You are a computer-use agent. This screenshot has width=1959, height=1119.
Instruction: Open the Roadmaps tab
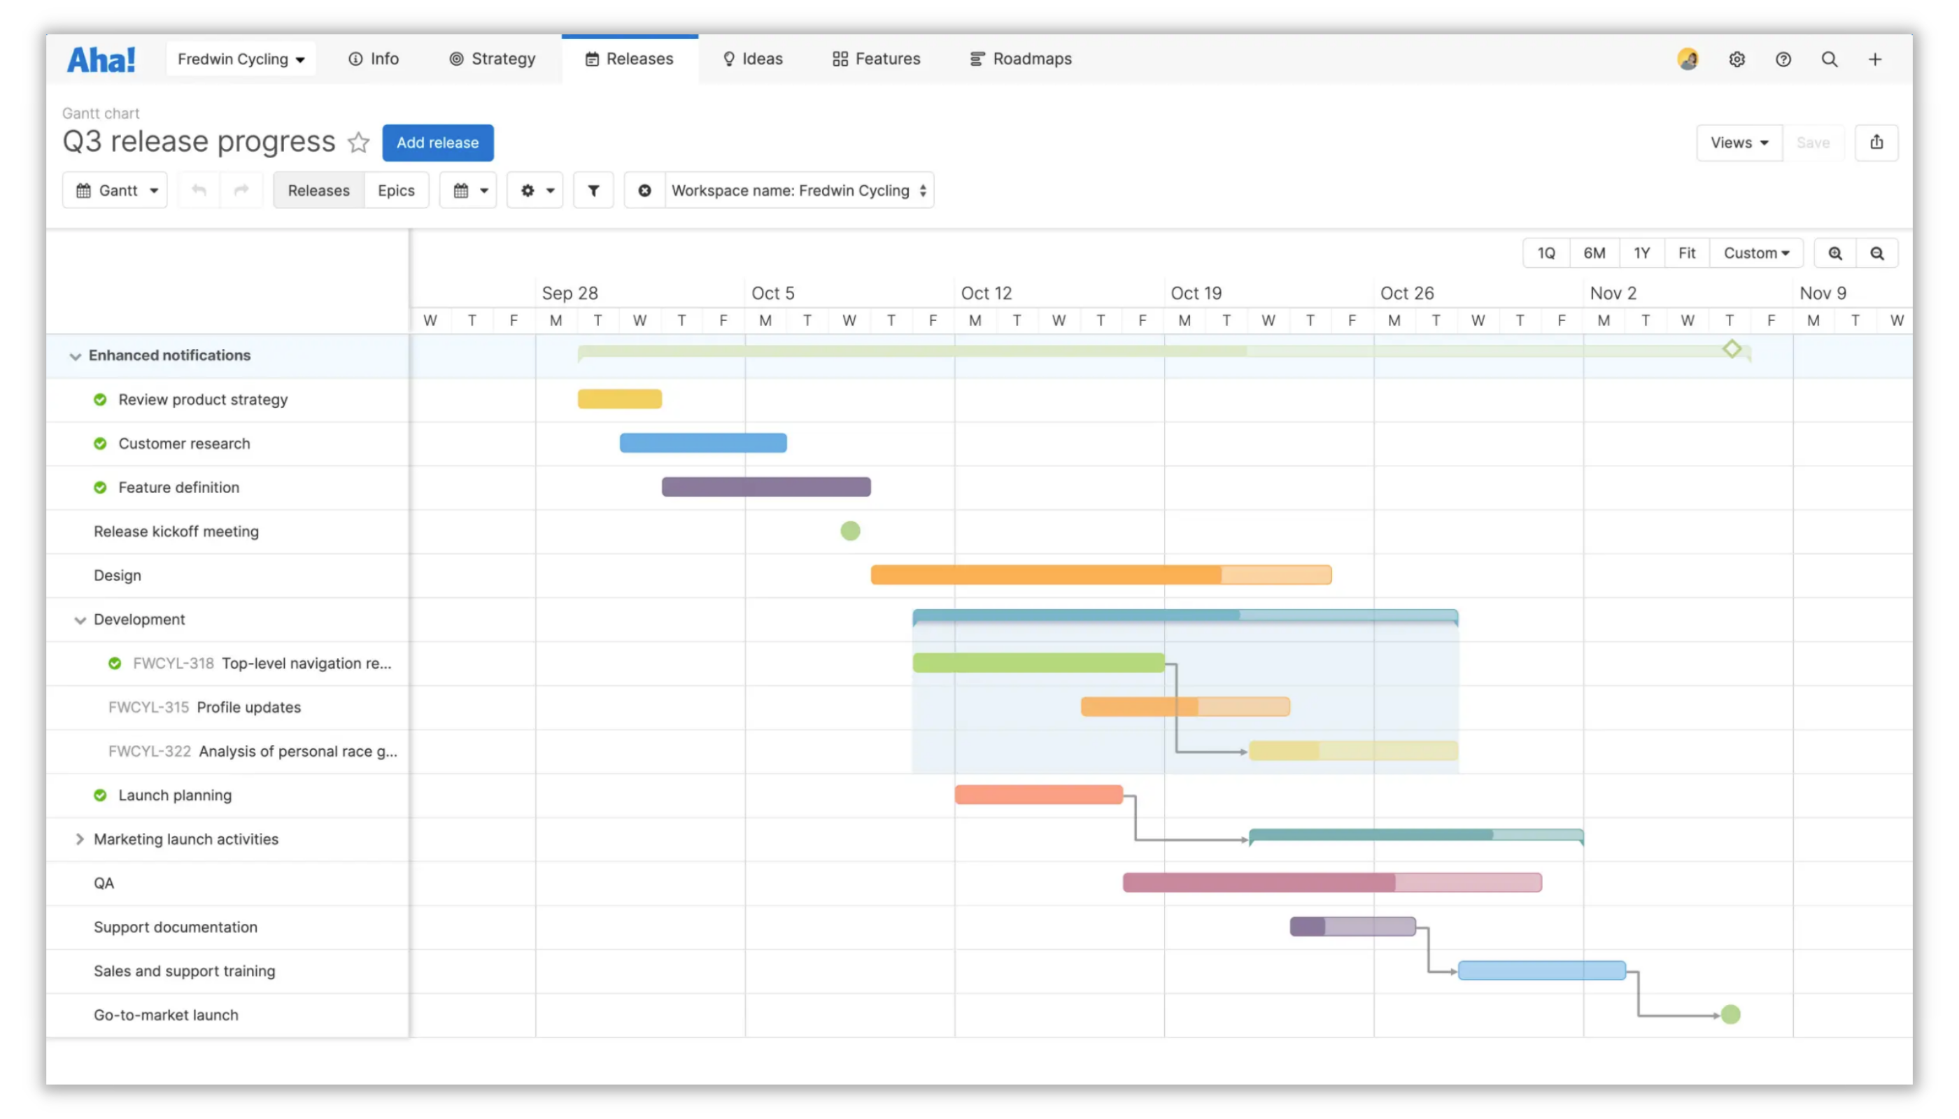click(x=1020, y=59)
